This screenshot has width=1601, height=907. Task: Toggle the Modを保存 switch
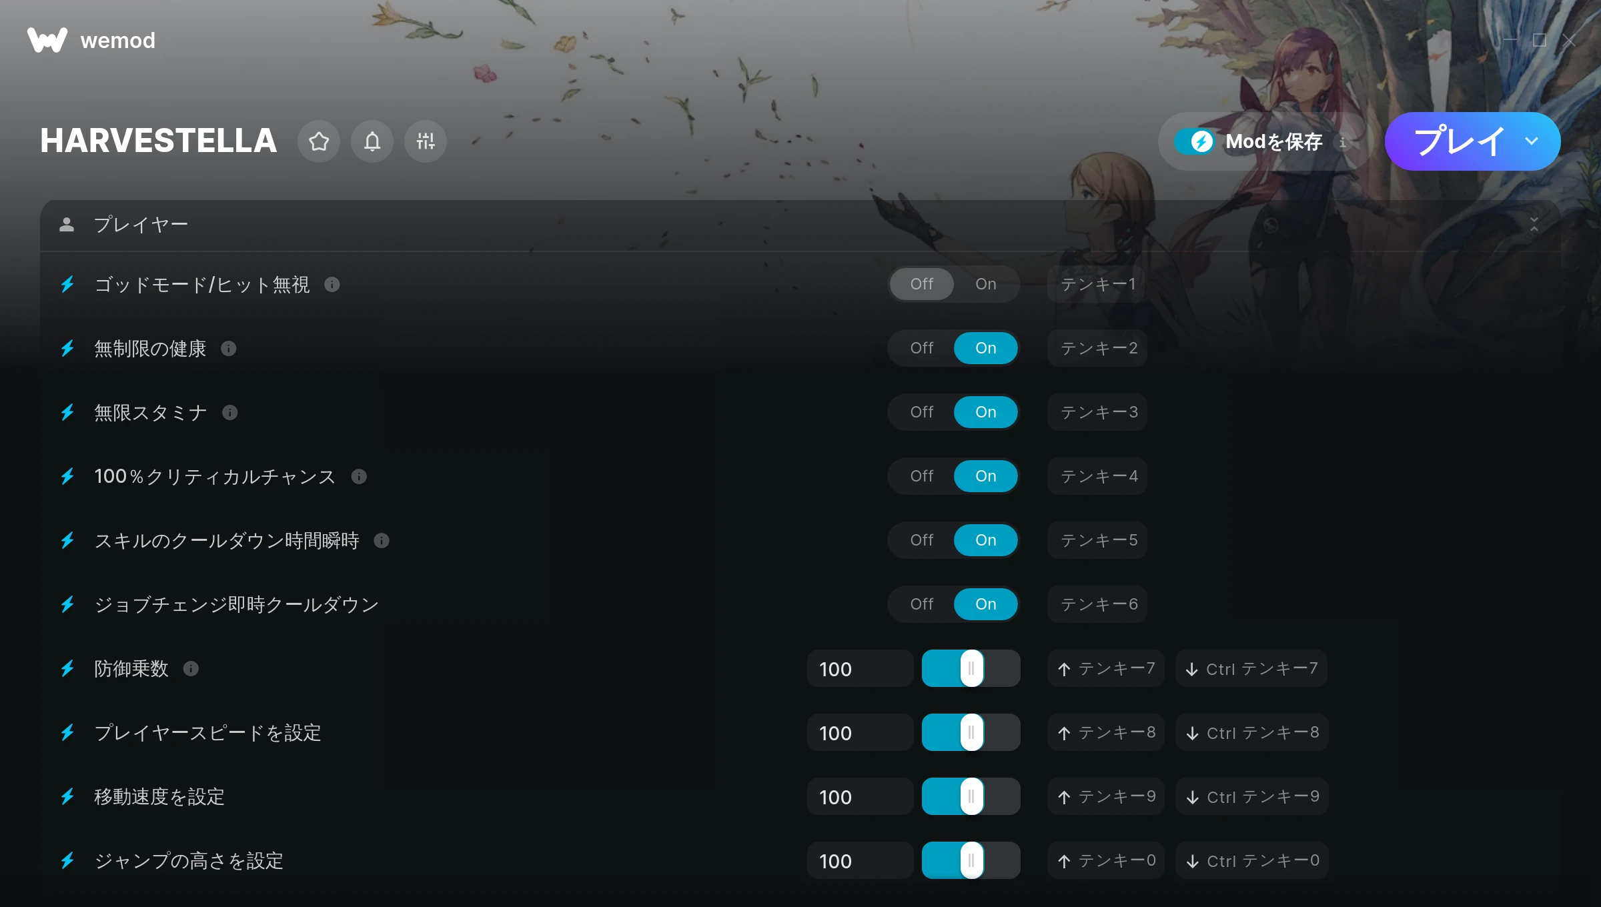click(1195, 141)
